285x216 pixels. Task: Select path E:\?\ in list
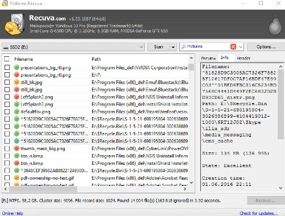pyautogui.click(x=96, y=75)
